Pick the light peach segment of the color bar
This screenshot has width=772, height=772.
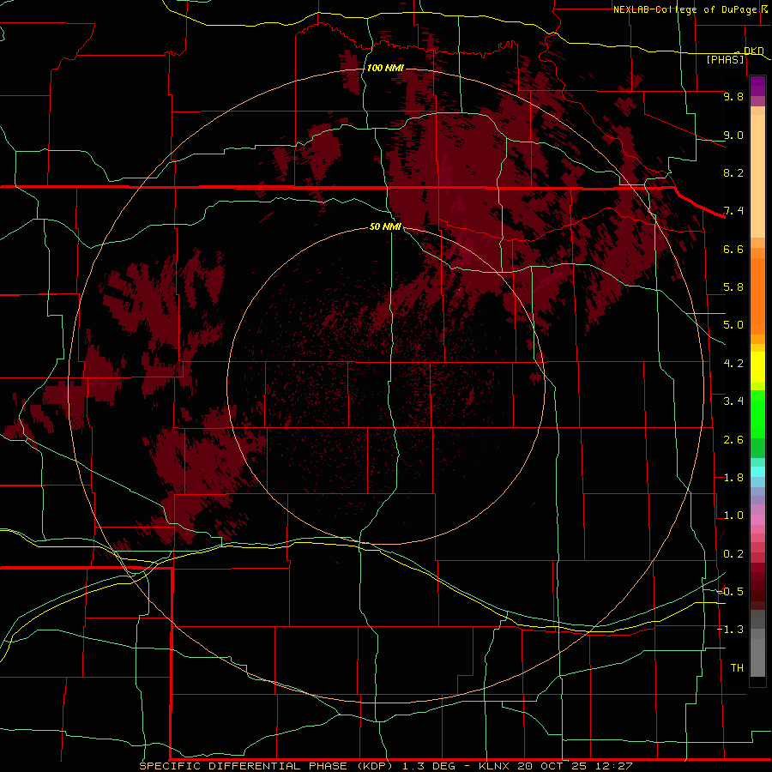pos(757,176)
